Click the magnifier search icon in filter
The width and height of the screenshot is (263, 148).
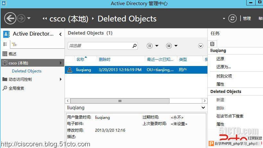(135, 46)
